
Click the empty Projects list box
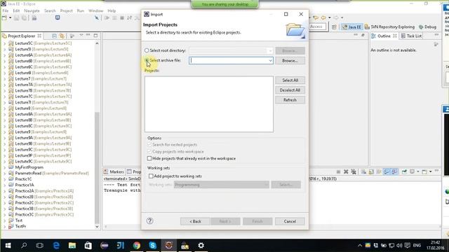coord(209,104)
